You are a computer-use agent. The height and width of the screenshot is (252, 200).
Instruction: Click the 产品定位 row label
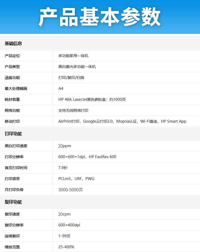(12, 56)
